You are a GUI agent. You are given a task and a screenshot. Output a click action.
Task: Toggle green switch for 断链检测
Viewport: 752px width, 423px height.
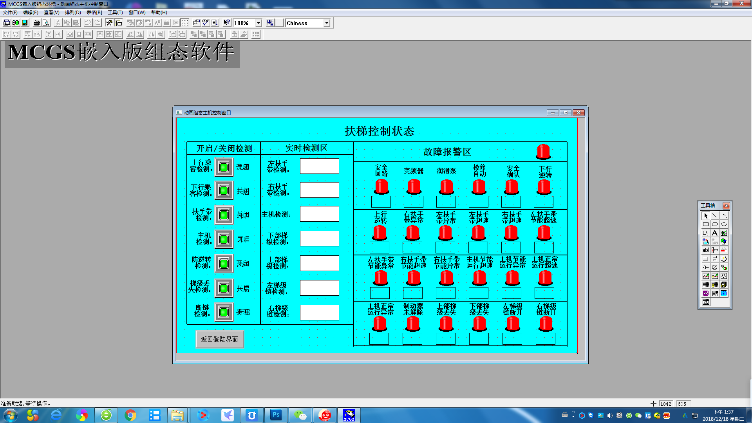coord(224,312)
